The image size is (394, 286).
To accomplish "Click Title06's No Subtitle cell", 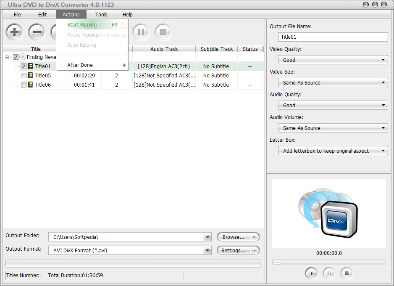I will (x=216, y=85).
